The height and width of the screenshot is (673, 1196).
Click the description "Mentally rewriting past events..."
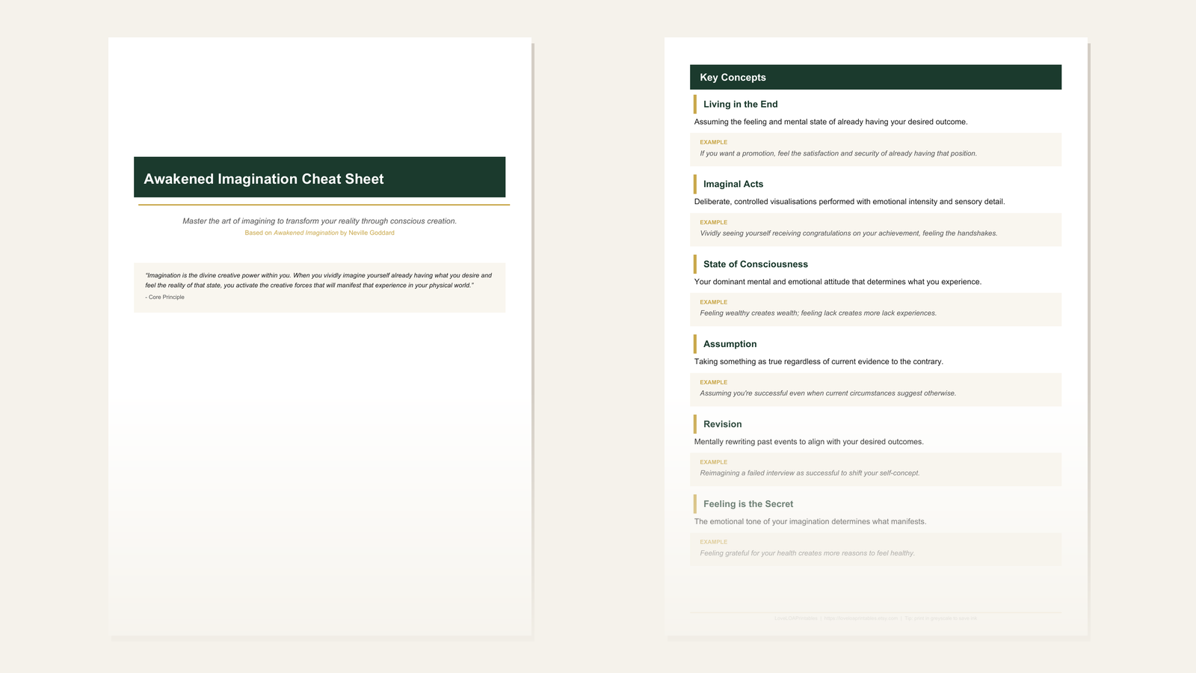(x=809, y=442)
